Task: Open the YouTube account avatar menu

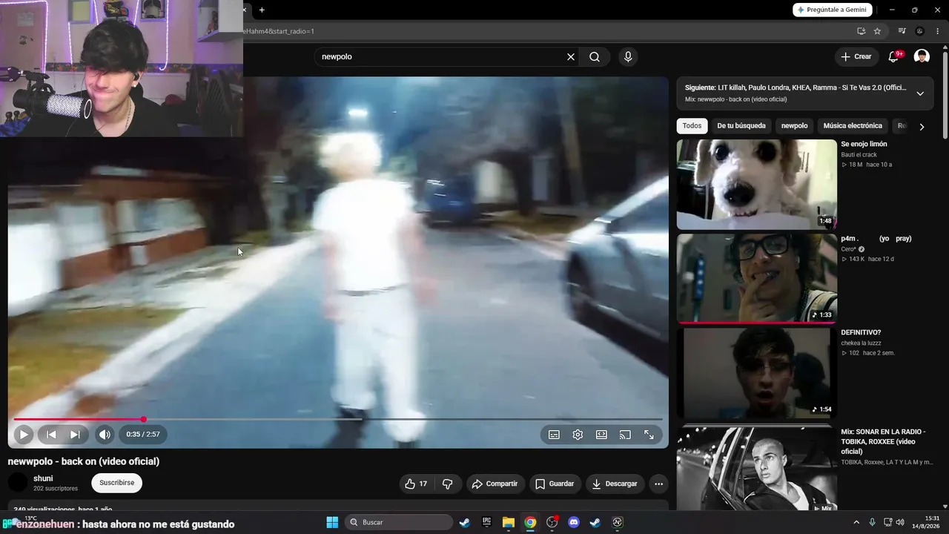Action: pyautogui.click(x=922, y=57)
